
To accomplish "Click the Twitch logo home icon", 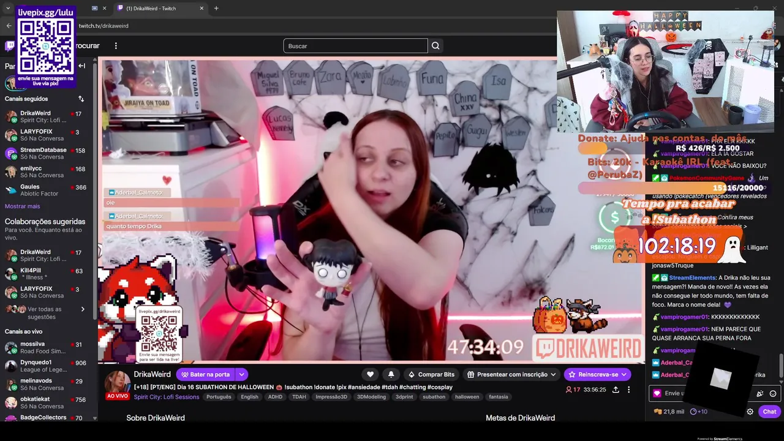I will (9, 46).
